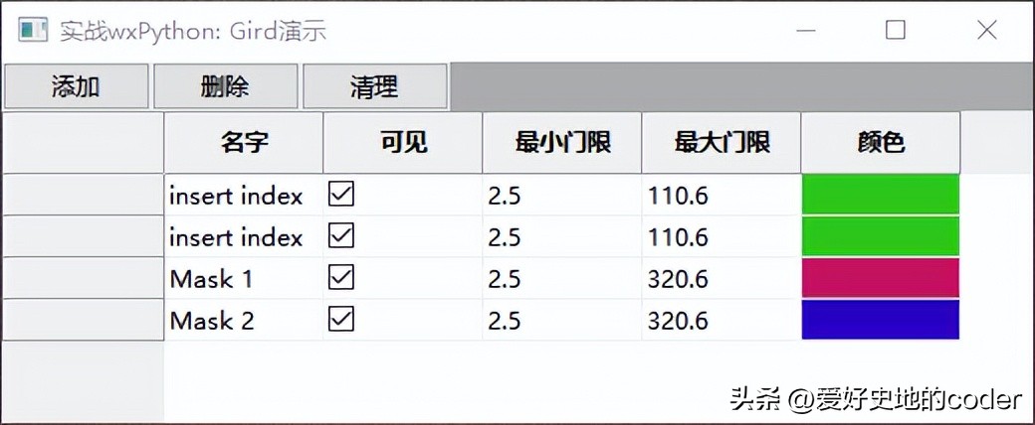Click the 添加 button
Viewport: 1035px width, 425px height.
click(76, 86)
